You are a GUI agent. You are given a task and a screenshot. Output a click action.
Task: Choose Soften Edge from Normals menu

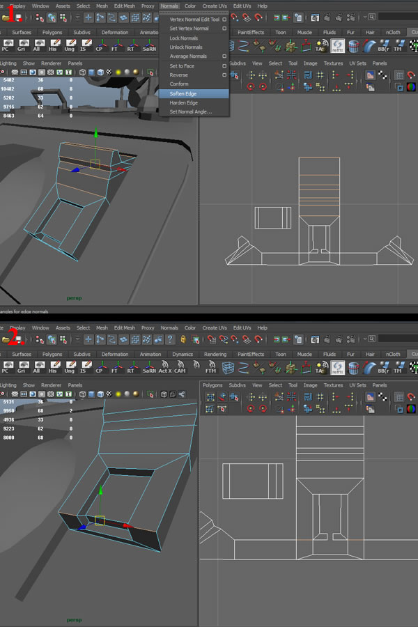click(194, 93)
